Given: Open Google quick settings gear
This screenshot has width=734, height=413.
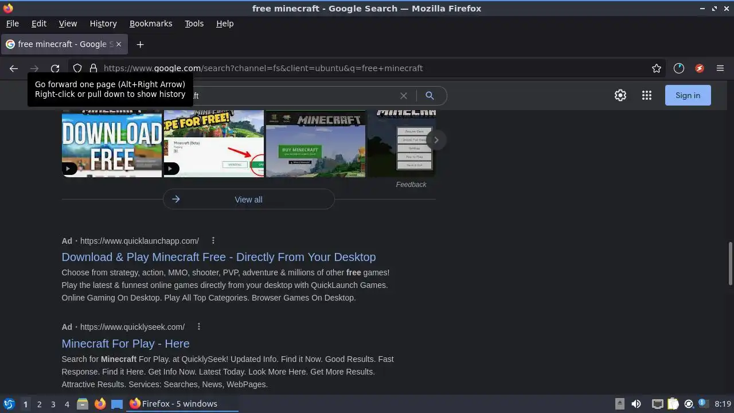Looking at the screenshot, I should point(620,96).
